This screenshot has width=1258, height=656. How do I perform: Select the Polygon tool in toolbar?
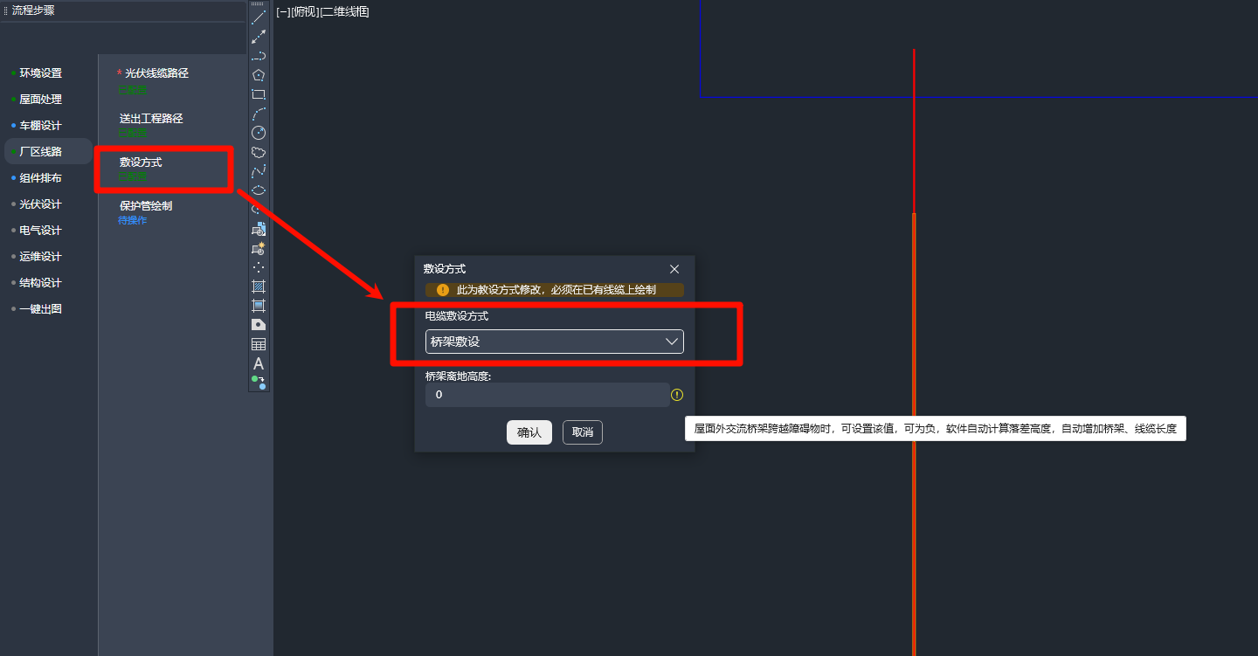259,75
